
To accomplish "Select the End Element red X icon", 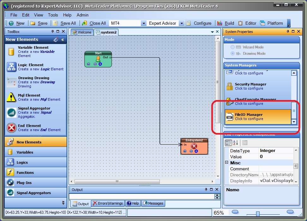I will (11, 128).
